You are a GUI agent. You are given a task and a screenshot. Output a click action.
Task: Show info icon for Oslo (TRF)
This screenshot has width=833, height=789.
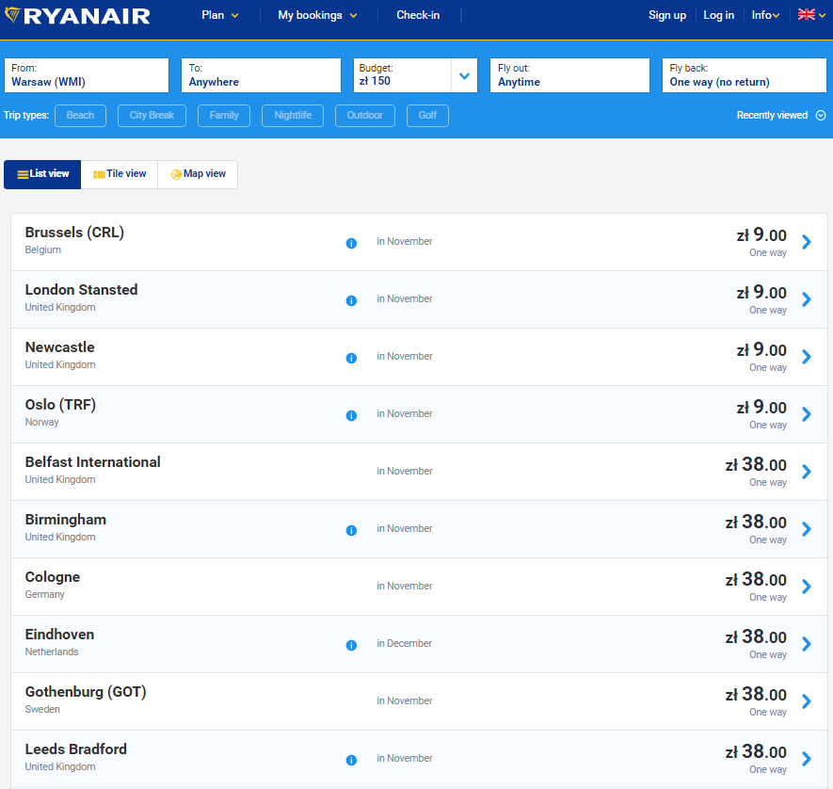tap(351, 415)
